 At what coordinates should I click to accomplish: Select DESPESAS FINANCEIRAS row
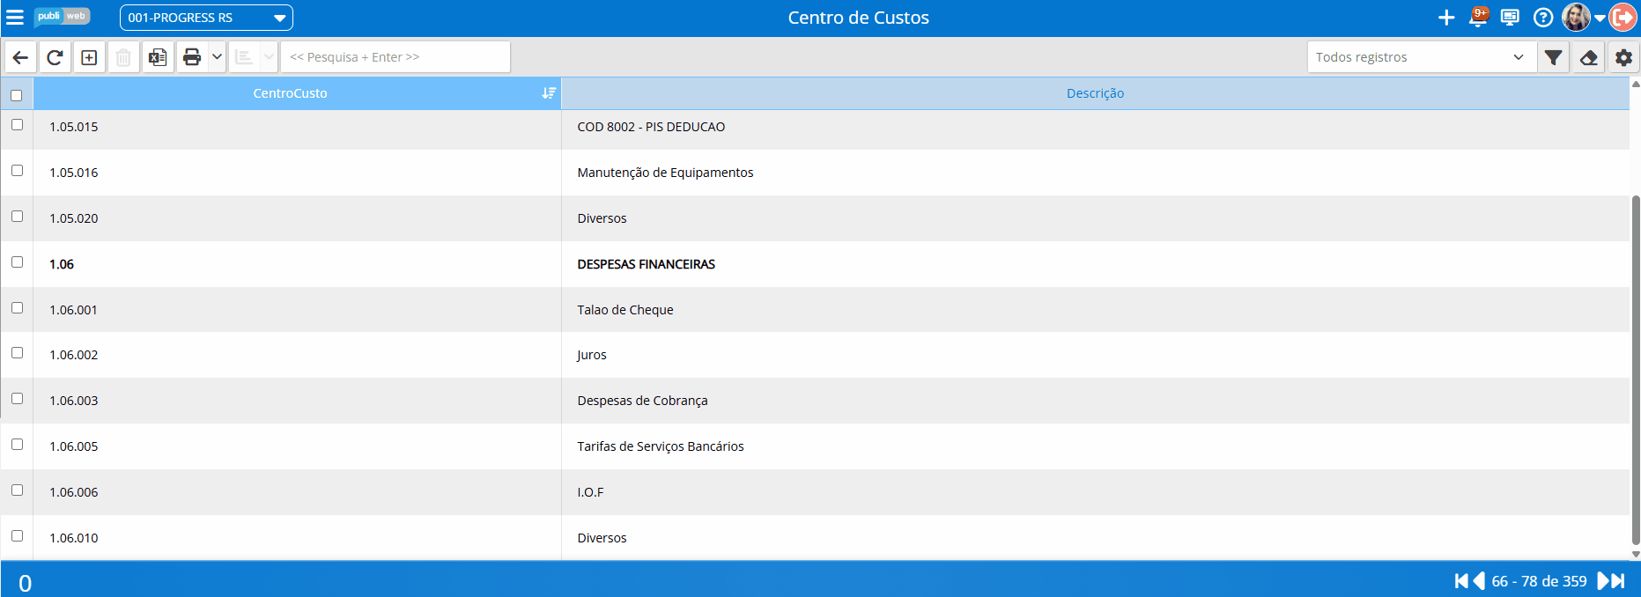click(x=815, y=264)
